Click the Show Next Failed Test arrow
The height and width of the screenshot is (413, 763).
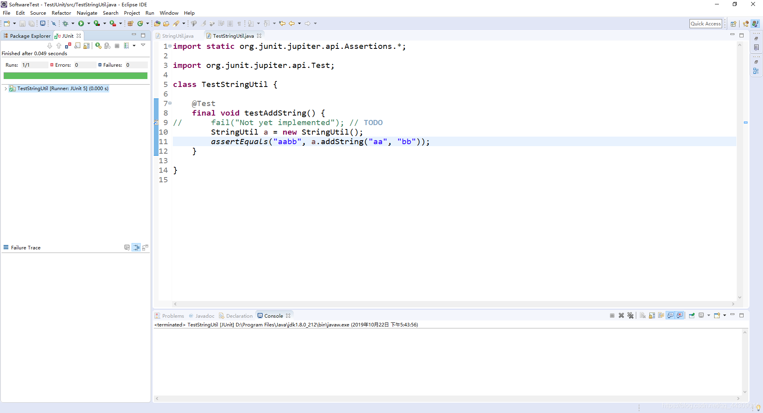click(x=49, y=46)
